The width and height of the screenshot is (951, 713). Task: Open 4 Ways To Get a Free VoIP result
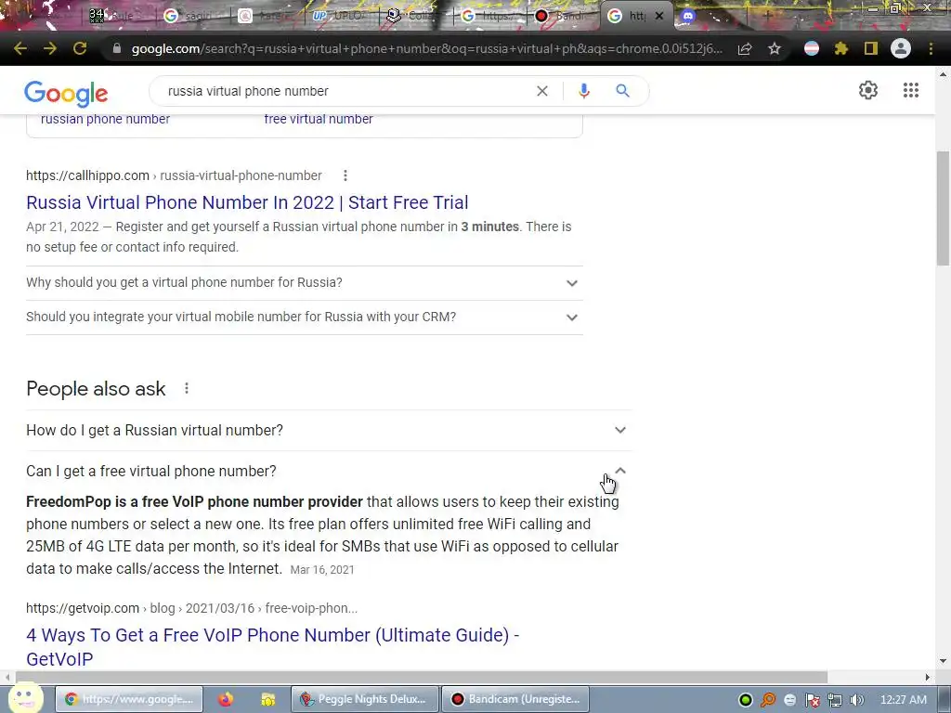[272, 647]
